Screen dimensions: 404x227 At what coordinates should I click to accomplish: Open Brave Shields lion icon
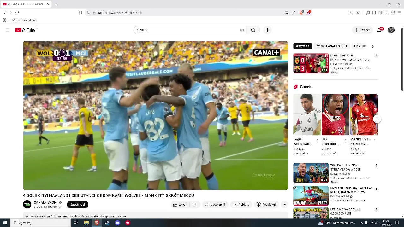pos(301,13)
